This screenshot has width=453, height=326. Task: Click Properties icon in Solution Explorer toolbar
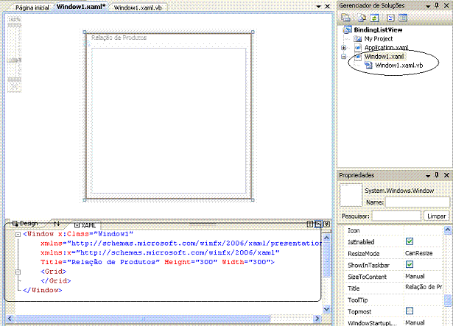(345, 18)
